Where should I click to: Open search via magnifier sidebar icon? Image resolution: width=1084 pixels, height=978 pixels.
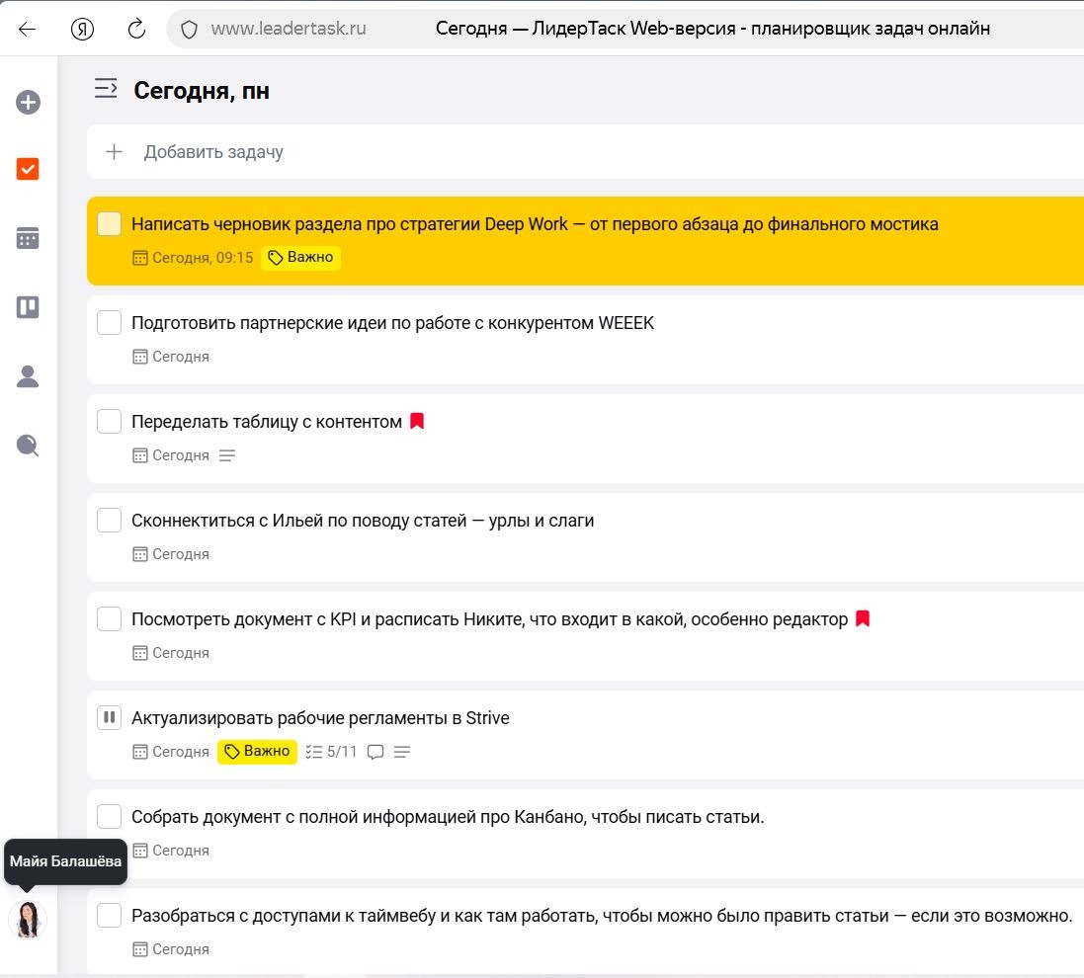click(28, 446)
